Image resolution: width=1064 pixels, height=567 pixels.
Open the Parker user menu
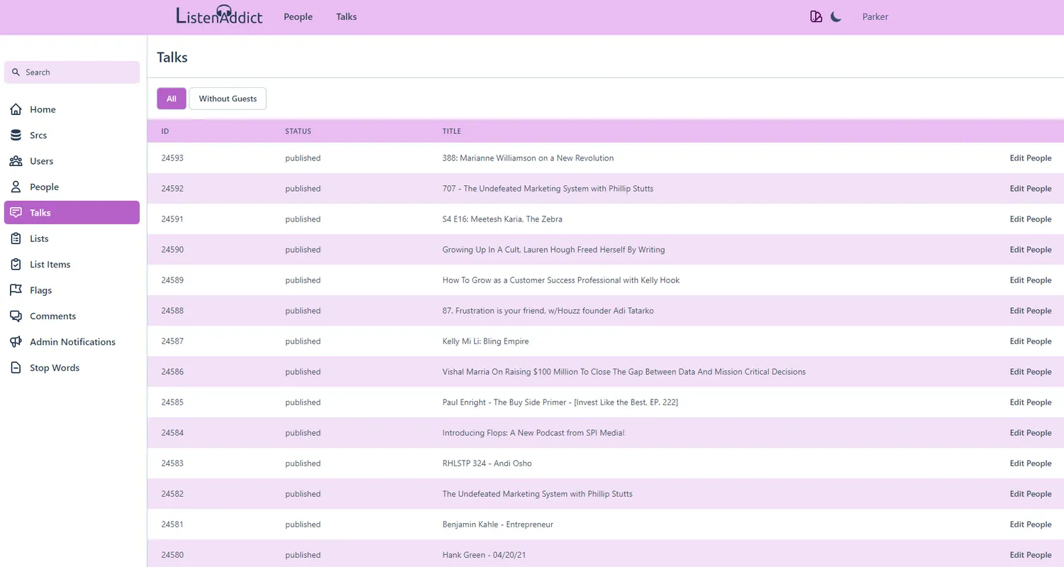tap(875, 17)
